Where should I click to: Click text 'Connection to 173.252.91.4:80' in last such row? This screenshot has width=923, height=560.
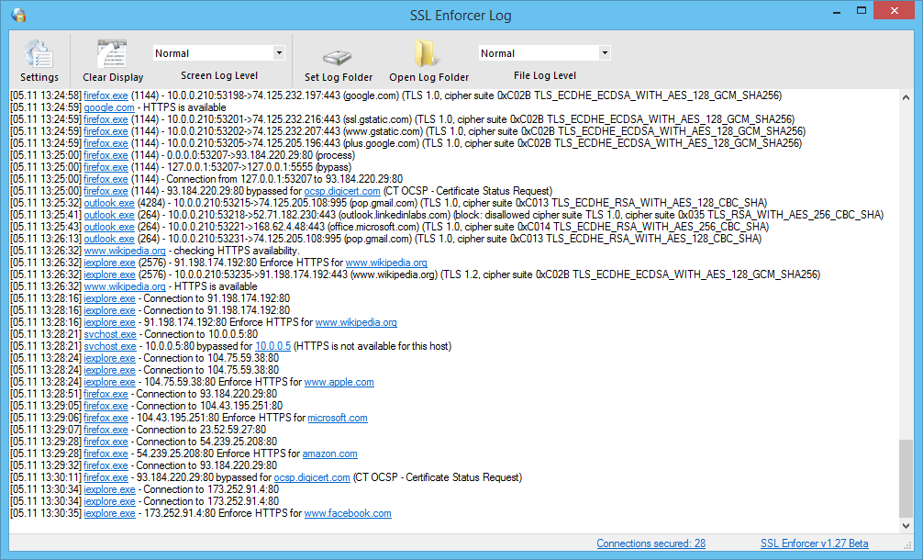point(211,501)
